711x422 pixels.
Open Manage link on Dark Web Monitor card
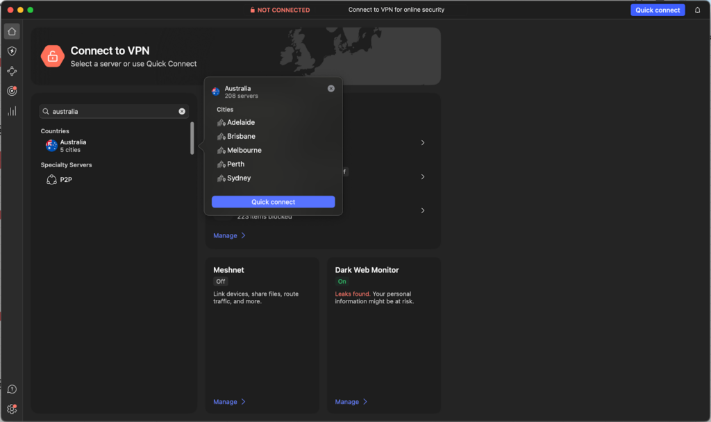pyautogui.click(x=351, y=402)
